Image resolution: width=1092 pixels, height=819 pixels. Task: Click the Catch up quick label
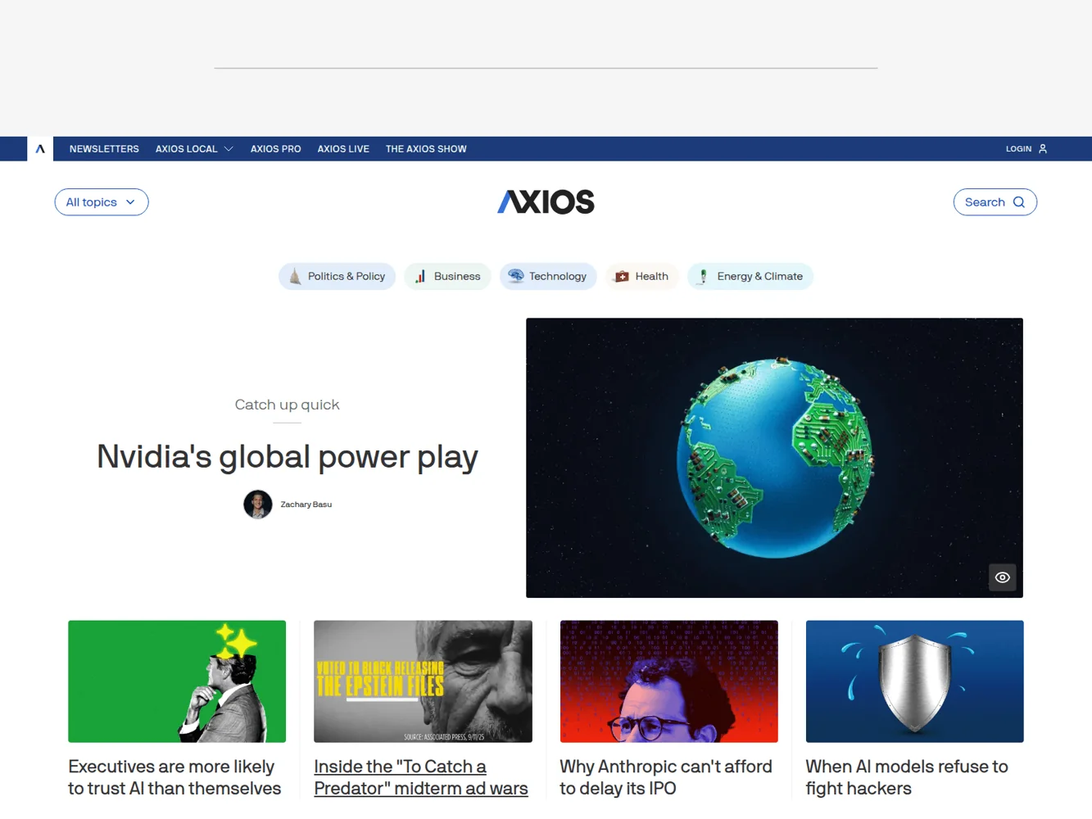click(x=287, y=405)
